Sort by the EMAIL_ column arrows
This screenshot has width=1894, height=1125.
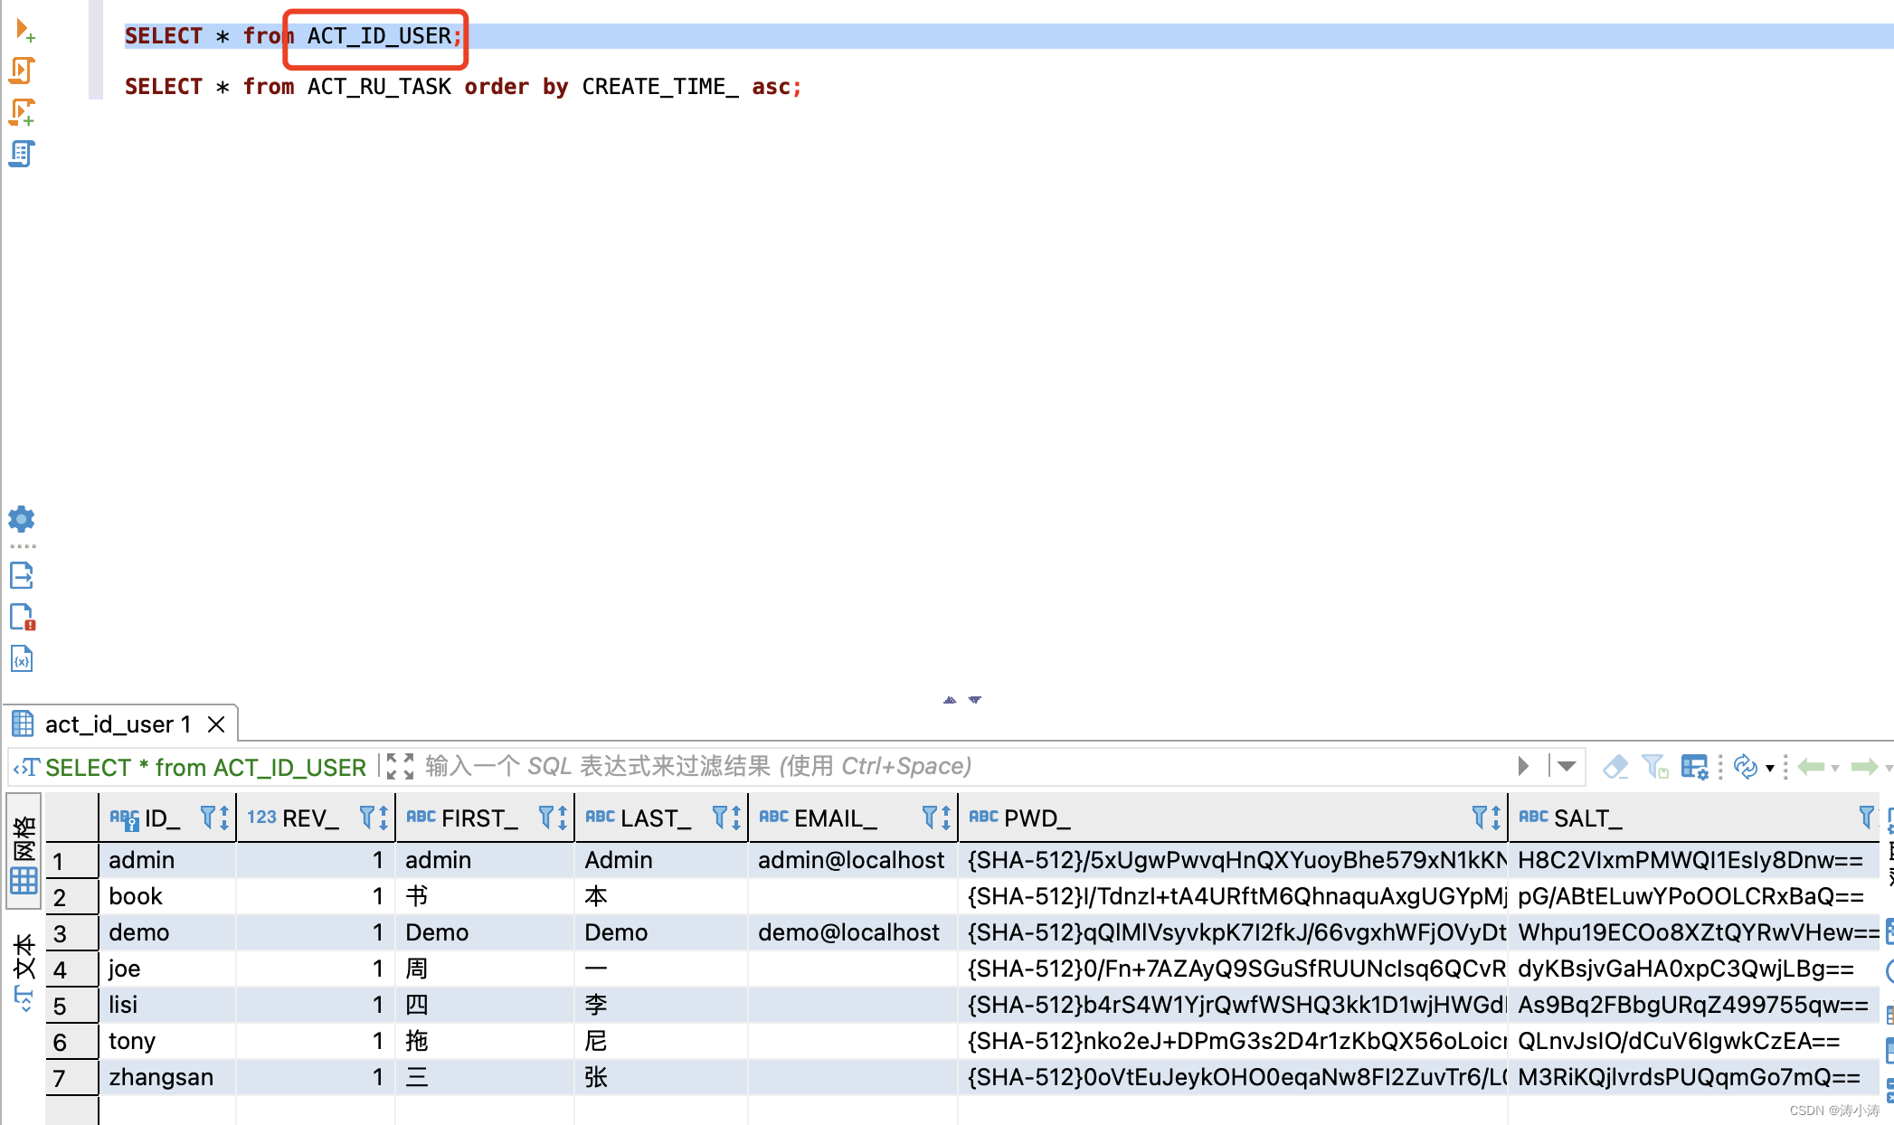(x=946, y=818)
